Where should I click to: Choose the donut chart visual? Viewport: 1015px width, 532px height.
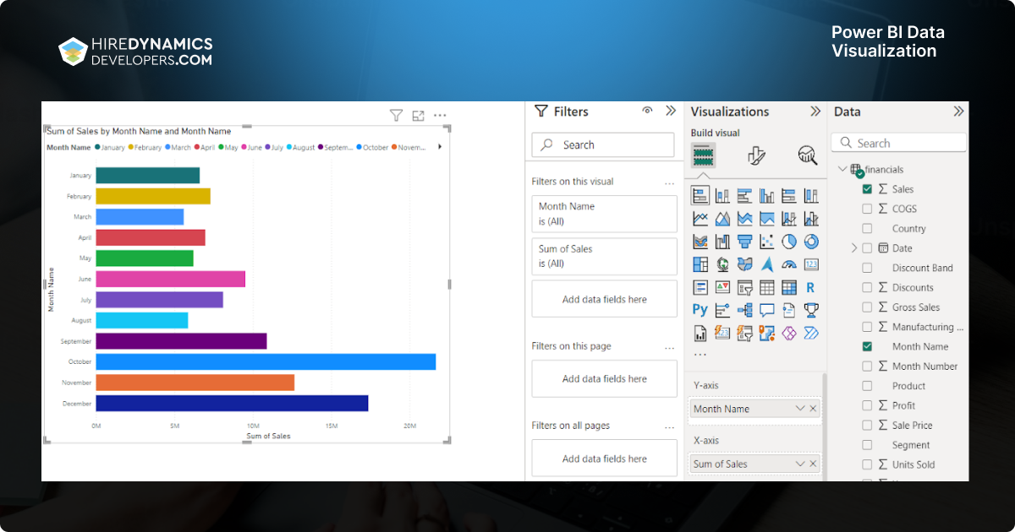tap(810, 242)
